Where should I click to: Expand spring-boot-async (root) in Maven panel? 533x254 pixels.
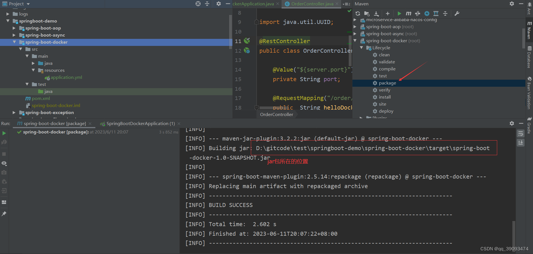355,34
